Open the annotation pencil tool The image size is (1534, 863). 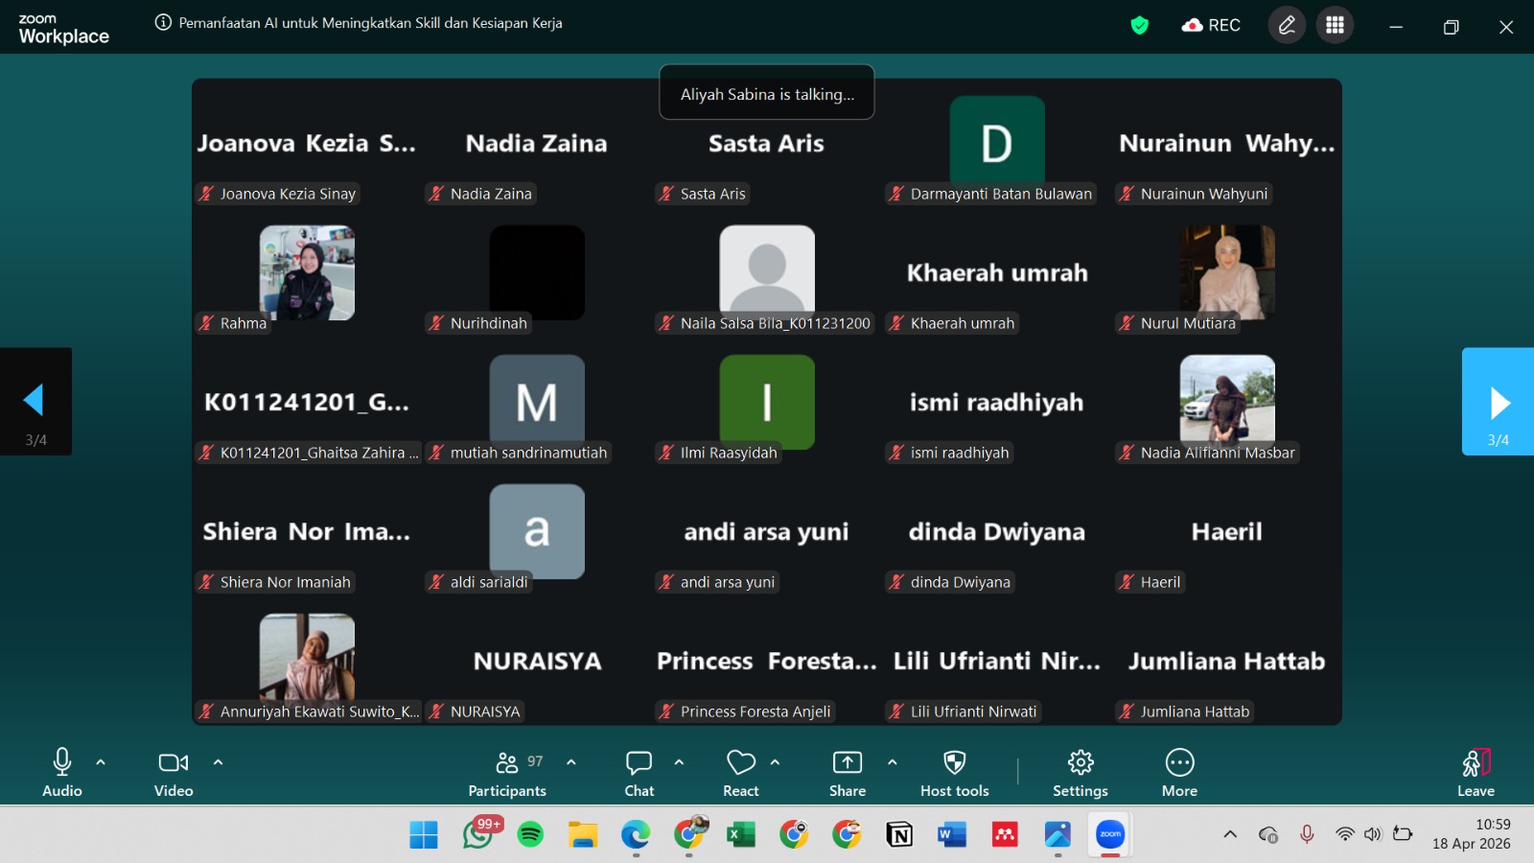[1287, 26]
